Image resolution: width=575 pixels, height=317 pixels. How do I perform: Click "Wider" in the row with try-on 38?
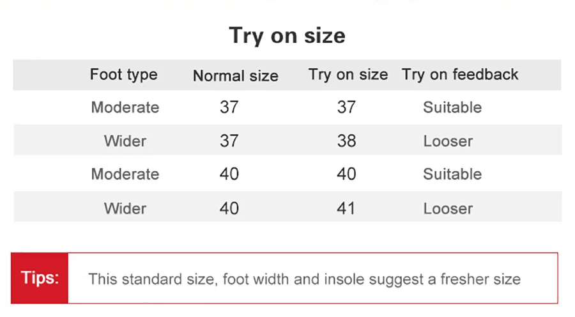(x=125, y=141)
